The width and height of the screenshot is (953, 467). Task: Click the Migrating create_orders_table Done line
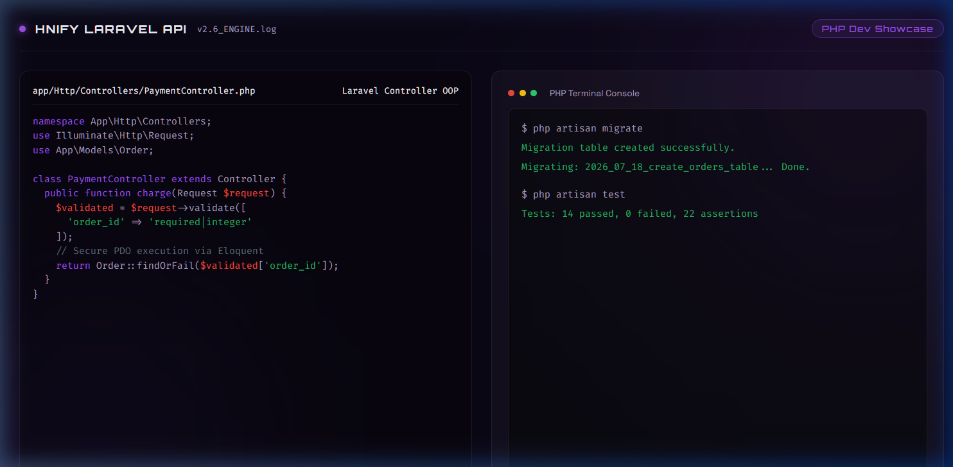click(666, 167)
